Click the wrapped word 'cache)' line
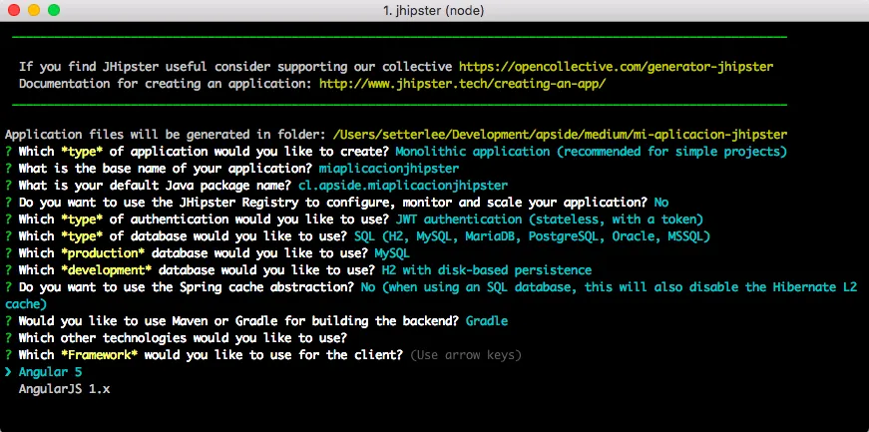The height and width of the screenshot is (432, 869). click(x=26, y=304)
